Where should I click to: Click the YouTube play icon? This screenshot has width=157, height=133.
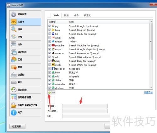[x=53, y=45]
